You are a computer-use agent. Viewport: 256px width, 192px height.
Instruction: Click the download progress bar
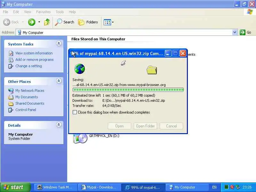[128, 90]
